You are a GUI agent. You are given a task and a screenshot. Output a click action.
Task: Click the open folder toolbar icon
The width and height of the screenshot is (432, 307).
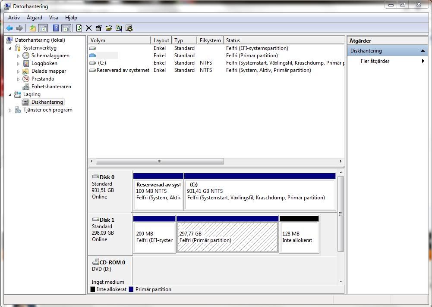[x=109, y=28]
